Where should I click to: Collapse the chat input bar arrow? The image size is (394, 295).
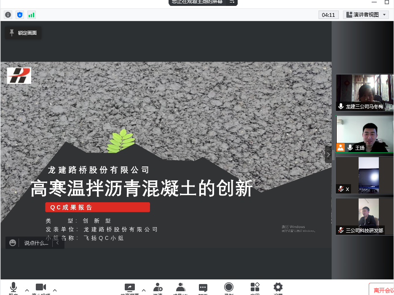(x=58, y=243)
